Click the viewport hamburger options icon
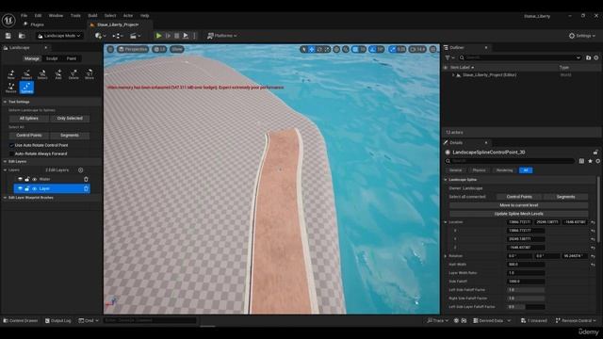Screen dimensions: 603x339 pos(110,49)
